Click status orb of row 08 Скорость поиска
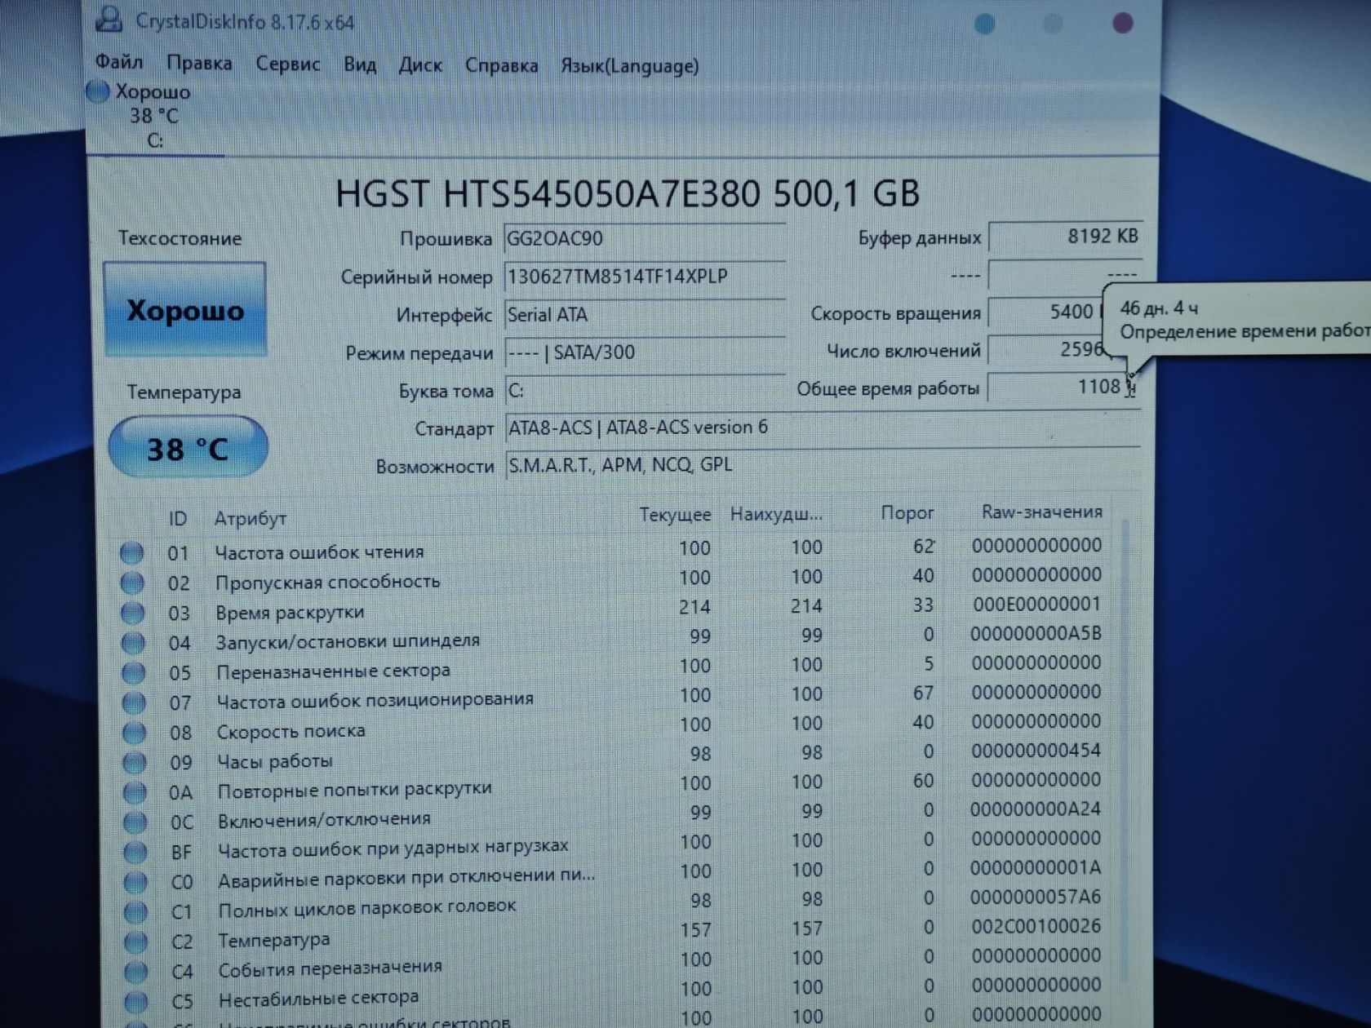The width and height of the screenshot is (1371, 1028). click(135, 733)
